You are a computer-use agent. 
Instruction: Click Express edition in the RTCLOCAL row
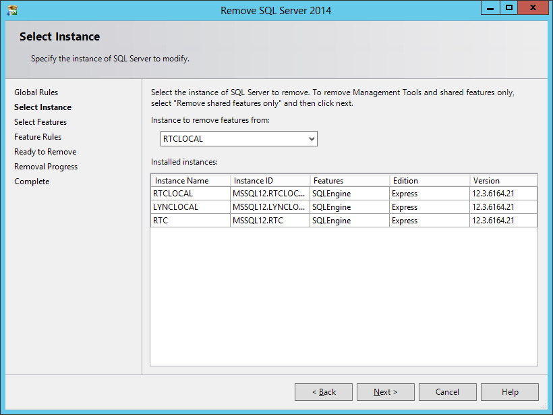click(x=430, y=194)
